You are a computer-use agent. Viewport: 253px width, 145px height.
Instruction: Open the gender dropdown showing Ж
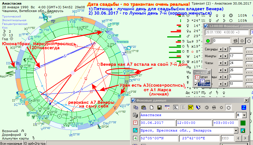point(244,115)
